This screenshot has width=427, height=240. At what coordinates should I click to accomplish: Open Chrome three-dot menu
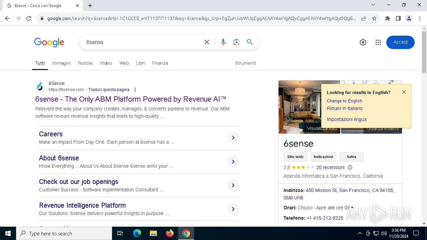[420, 18]
